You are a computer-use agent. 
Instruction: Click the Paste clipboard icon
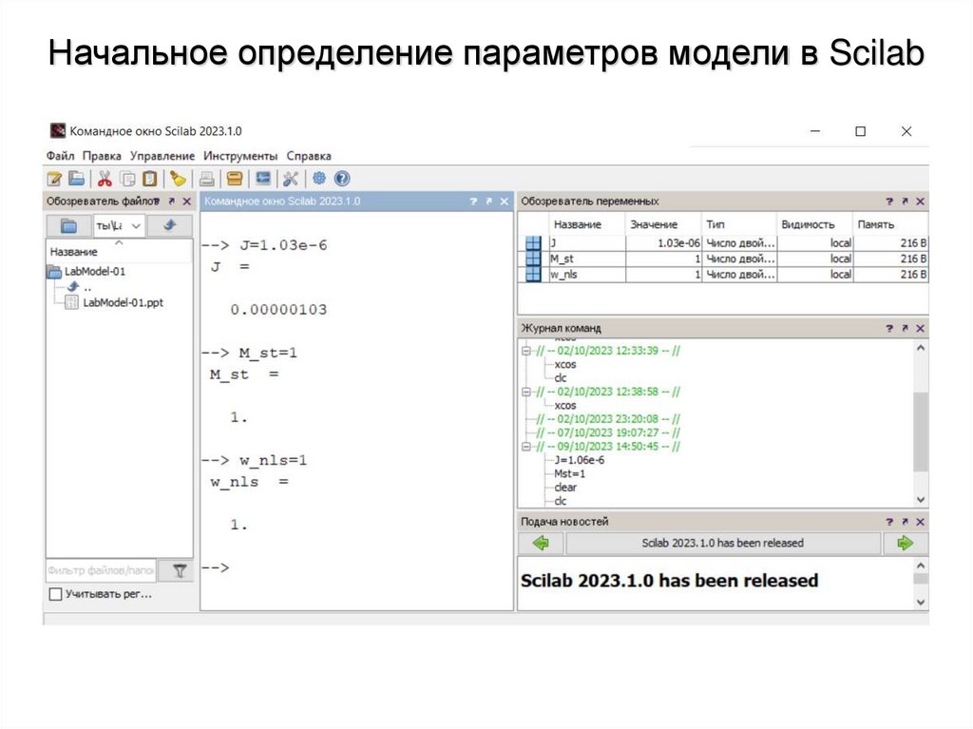click(x=150, y=178)
